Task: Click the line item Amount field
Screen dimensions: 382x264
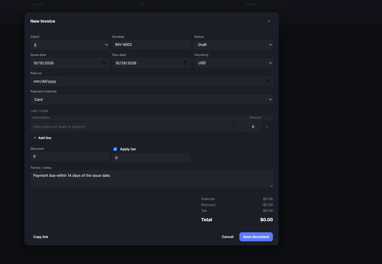Action: pyautogui.click(x=247, y=127)
